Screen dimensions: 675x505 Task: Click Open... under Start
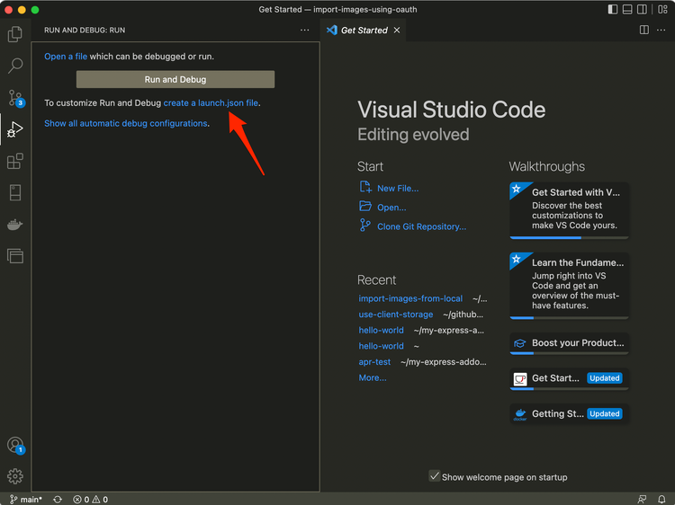click(391, 208)
